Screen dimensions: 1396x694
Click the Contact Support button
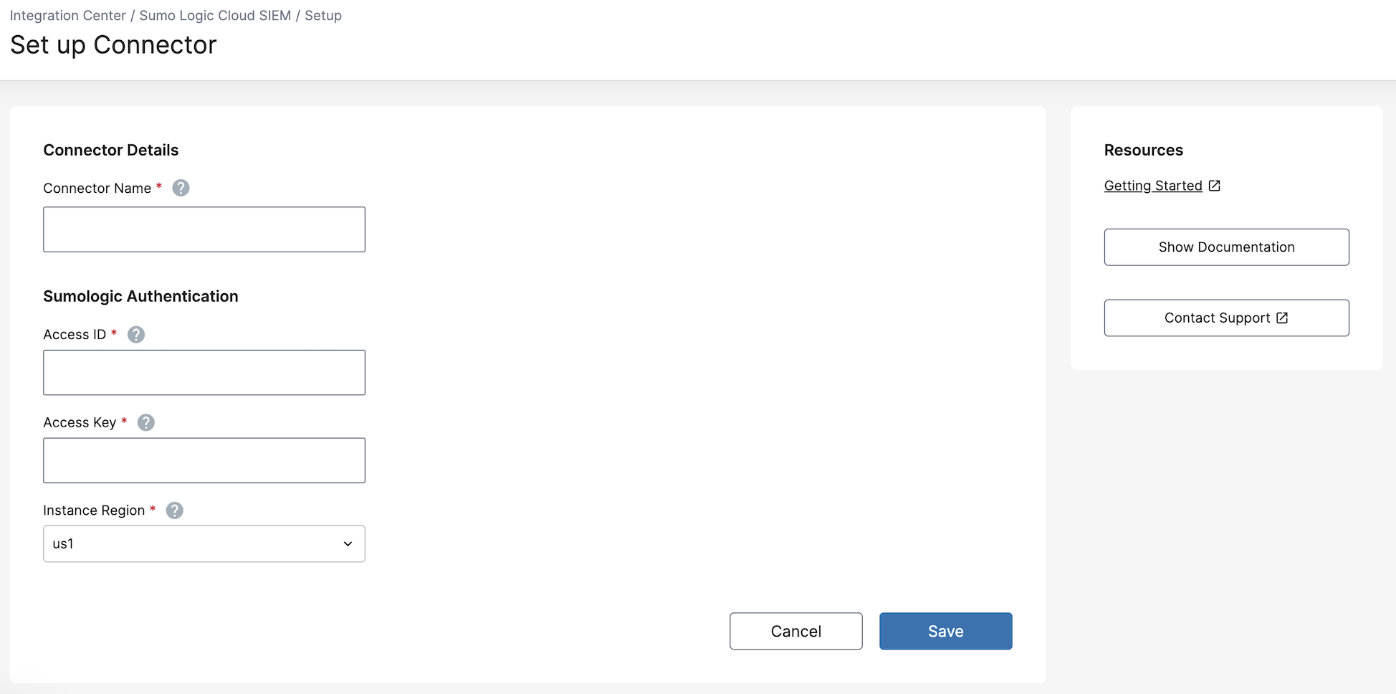(1217, 318)
